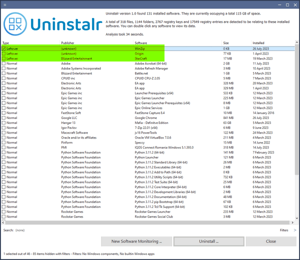Click the Hangar 13 publisher cell
Screen dimensions: 300x260
[x=68, y=123]
